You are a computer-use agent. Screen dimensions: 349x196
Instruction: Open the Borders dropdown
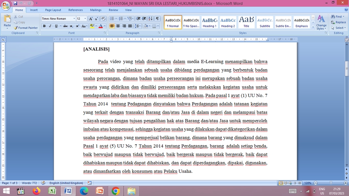point(158,26)
